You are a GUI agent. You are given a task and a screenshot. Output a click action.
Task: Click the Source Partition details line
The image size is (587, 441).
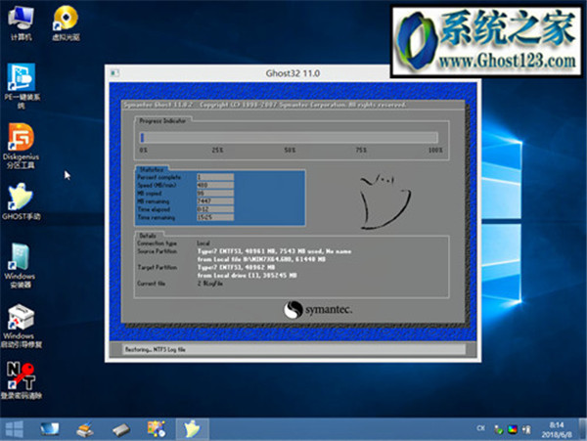tap(274, 251)
